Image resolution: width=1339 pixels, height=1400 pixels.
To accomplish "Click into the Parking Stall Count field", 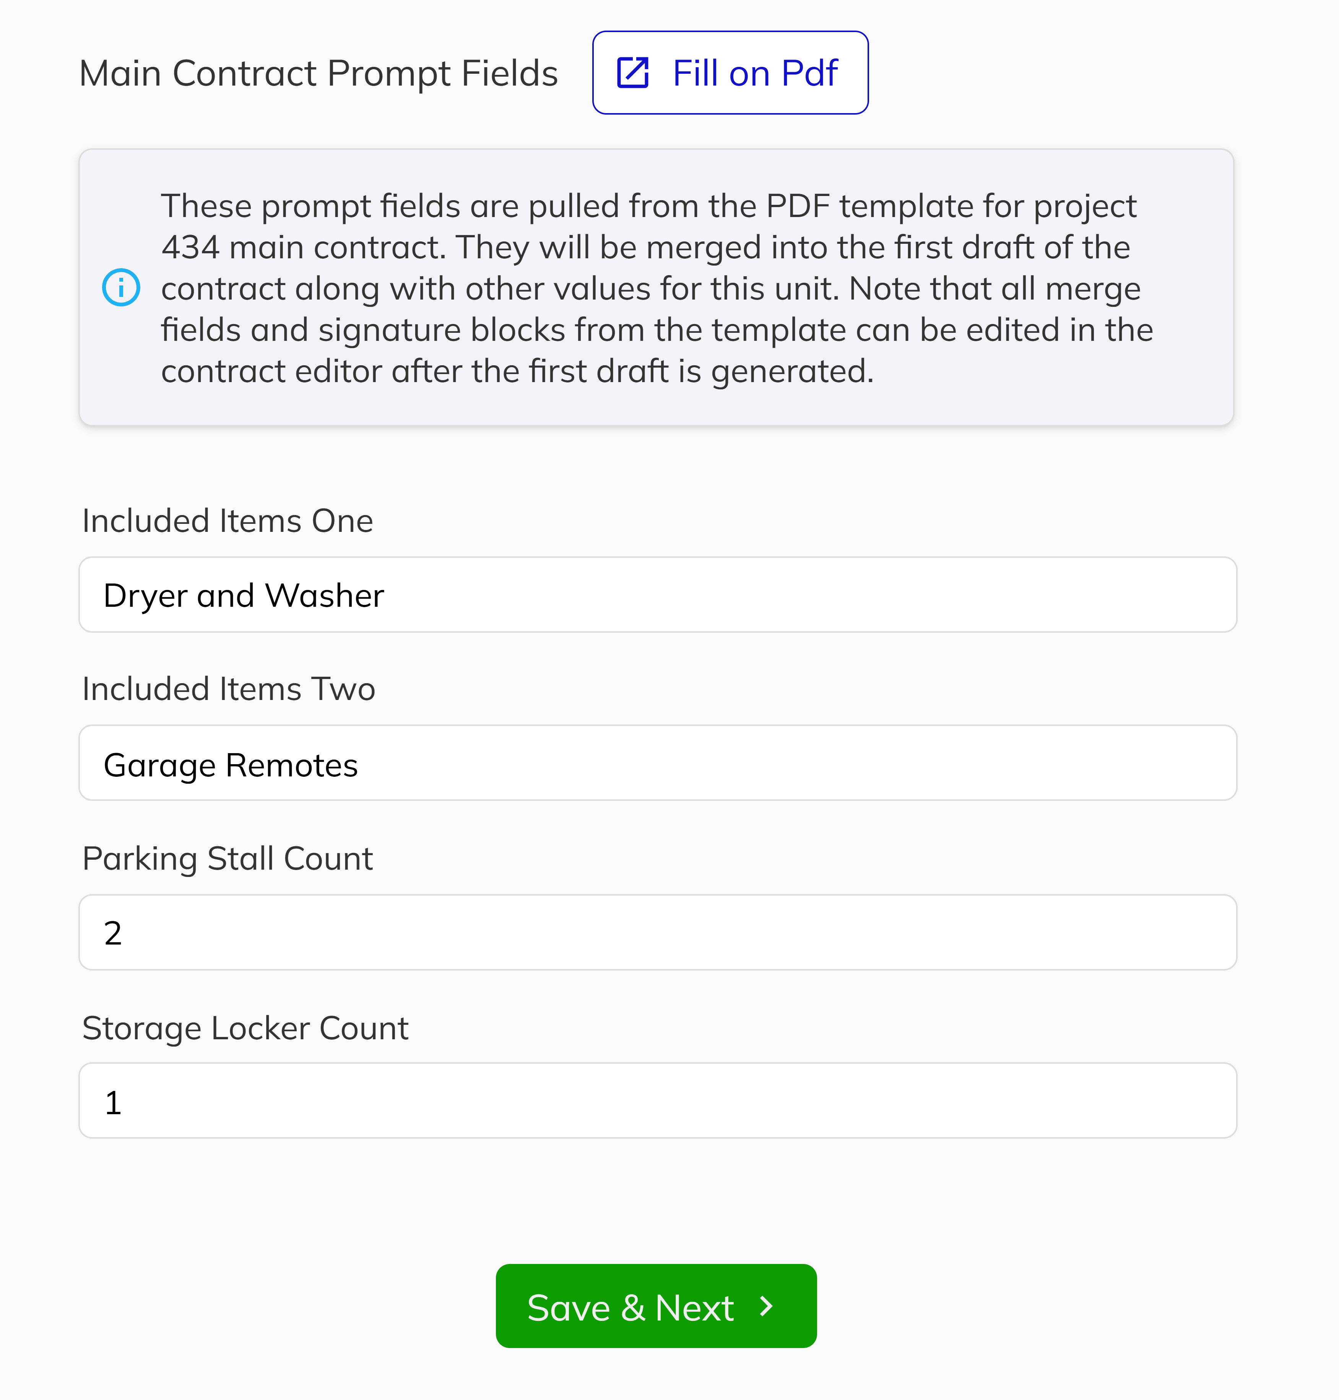I will pyautogui.click(x=656, y=932).
